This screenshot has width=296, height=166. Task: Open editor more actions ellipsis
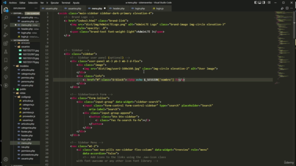tap(292, 8)
